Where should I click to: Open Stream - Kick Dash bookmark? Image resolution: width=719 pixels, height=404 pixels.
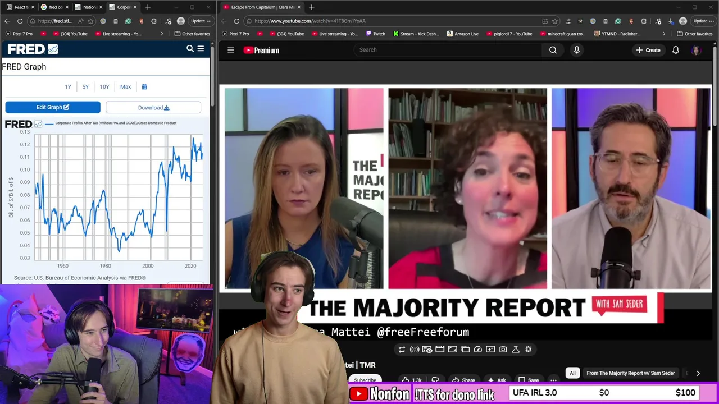pos(416,34)
